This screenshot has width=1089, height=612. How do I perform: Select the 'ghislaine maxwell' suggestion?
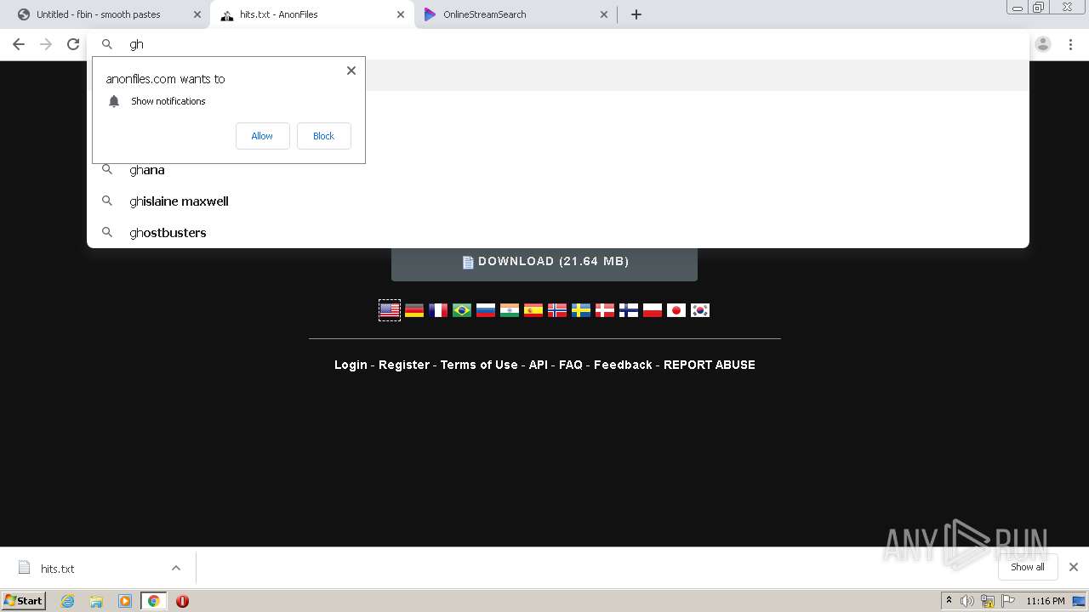557,201
